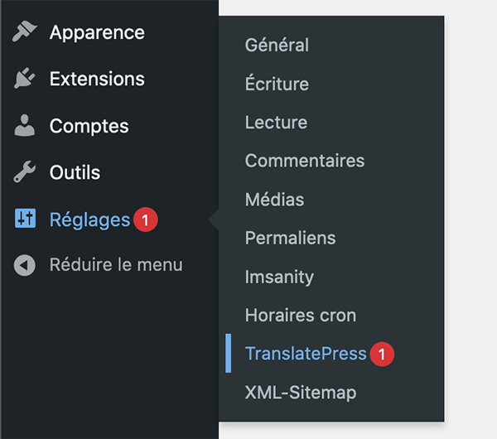Open the Réglages menu
The image size is (497, 439).
click(x=89, y=219)
